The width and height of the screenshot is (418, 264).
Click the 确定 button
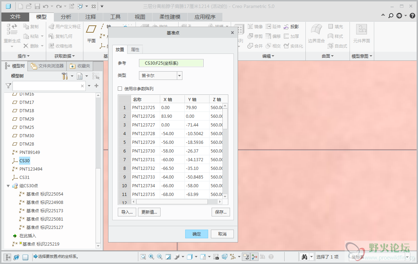197,234
